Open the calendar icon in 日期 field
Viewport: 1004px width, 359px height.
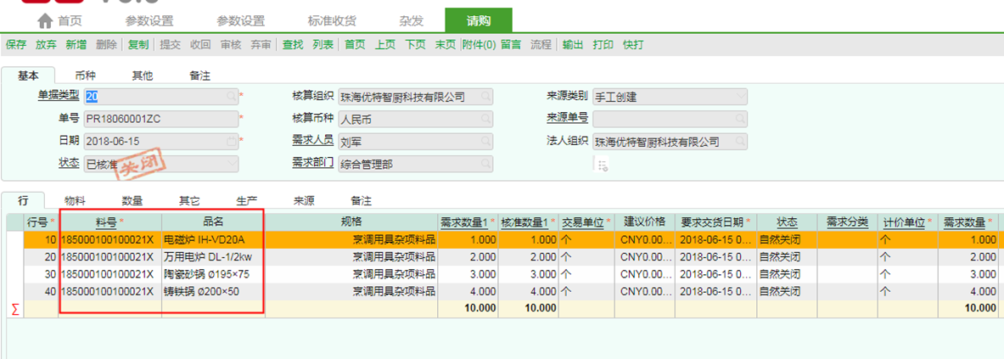pos(232,141)
